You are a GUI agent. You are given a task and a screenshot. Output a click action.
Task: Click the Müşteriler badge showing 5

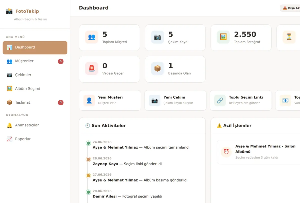point(60,61)
